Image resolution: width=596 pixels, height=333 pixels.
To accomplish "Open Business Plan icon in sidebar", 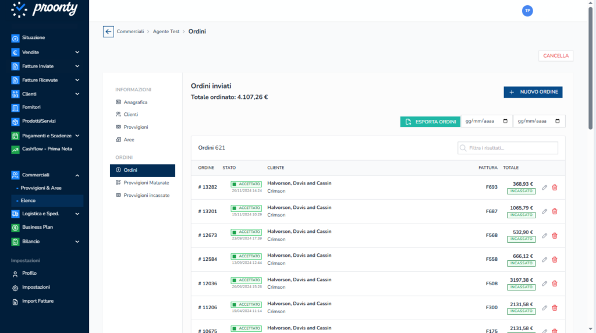I will click(x=16, y=228).
